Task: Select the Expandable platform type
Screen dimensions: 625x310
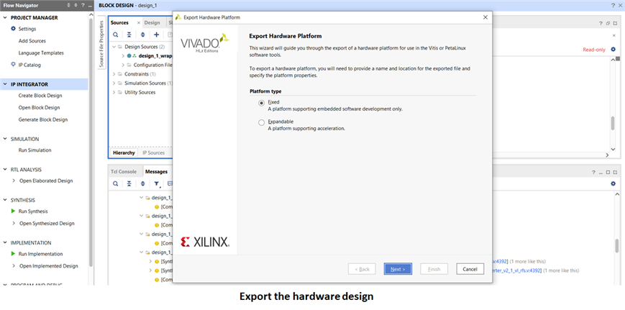Action: tap(262, 123)
